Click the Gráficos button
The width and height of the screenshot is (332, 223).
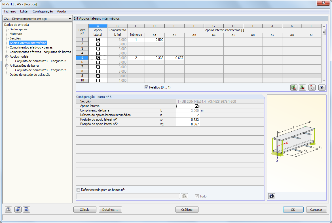[x=187, y=210]
